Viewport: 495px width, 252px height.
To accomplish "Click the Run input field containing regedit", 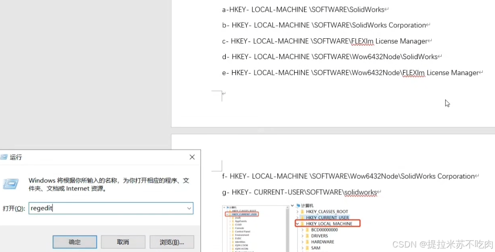I will pyautogui.click(x=111, y=208).
